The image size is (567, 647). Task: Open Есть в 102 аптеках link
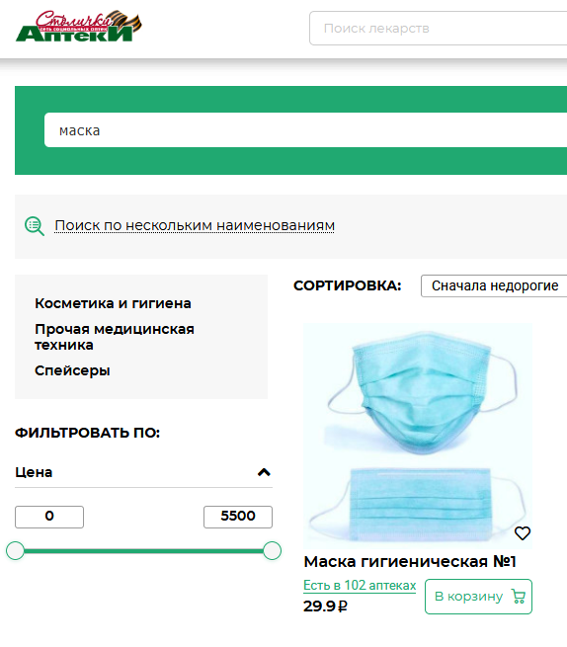pos(360,585)
